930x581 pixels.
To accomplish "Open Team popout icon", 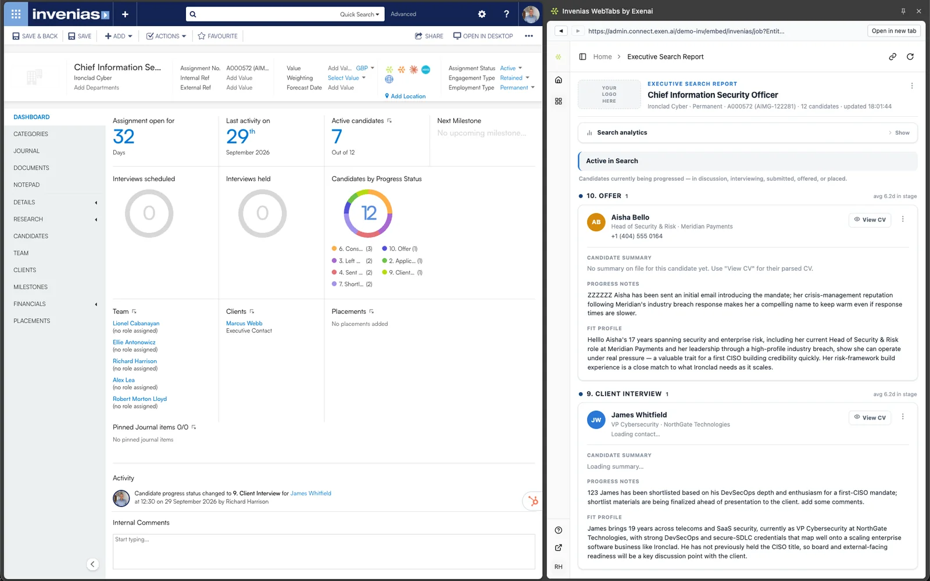I will tap(134, 311).
